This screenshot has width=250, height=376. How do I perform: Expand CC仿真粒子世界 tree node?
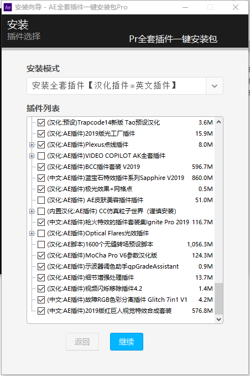click(32, 212)
